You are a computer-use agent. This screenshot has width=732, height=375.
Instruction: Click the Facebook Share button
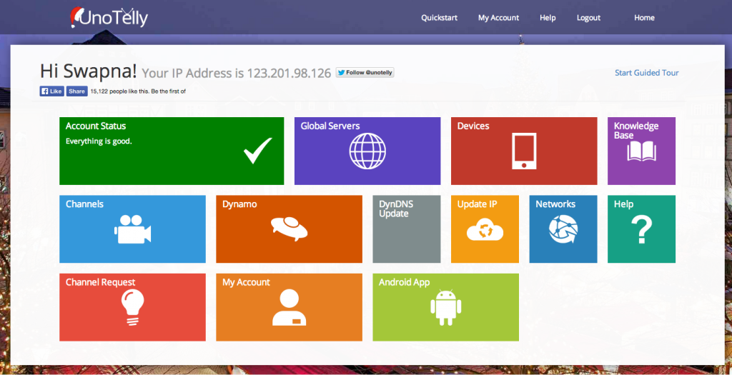click(x=76, y=91)
